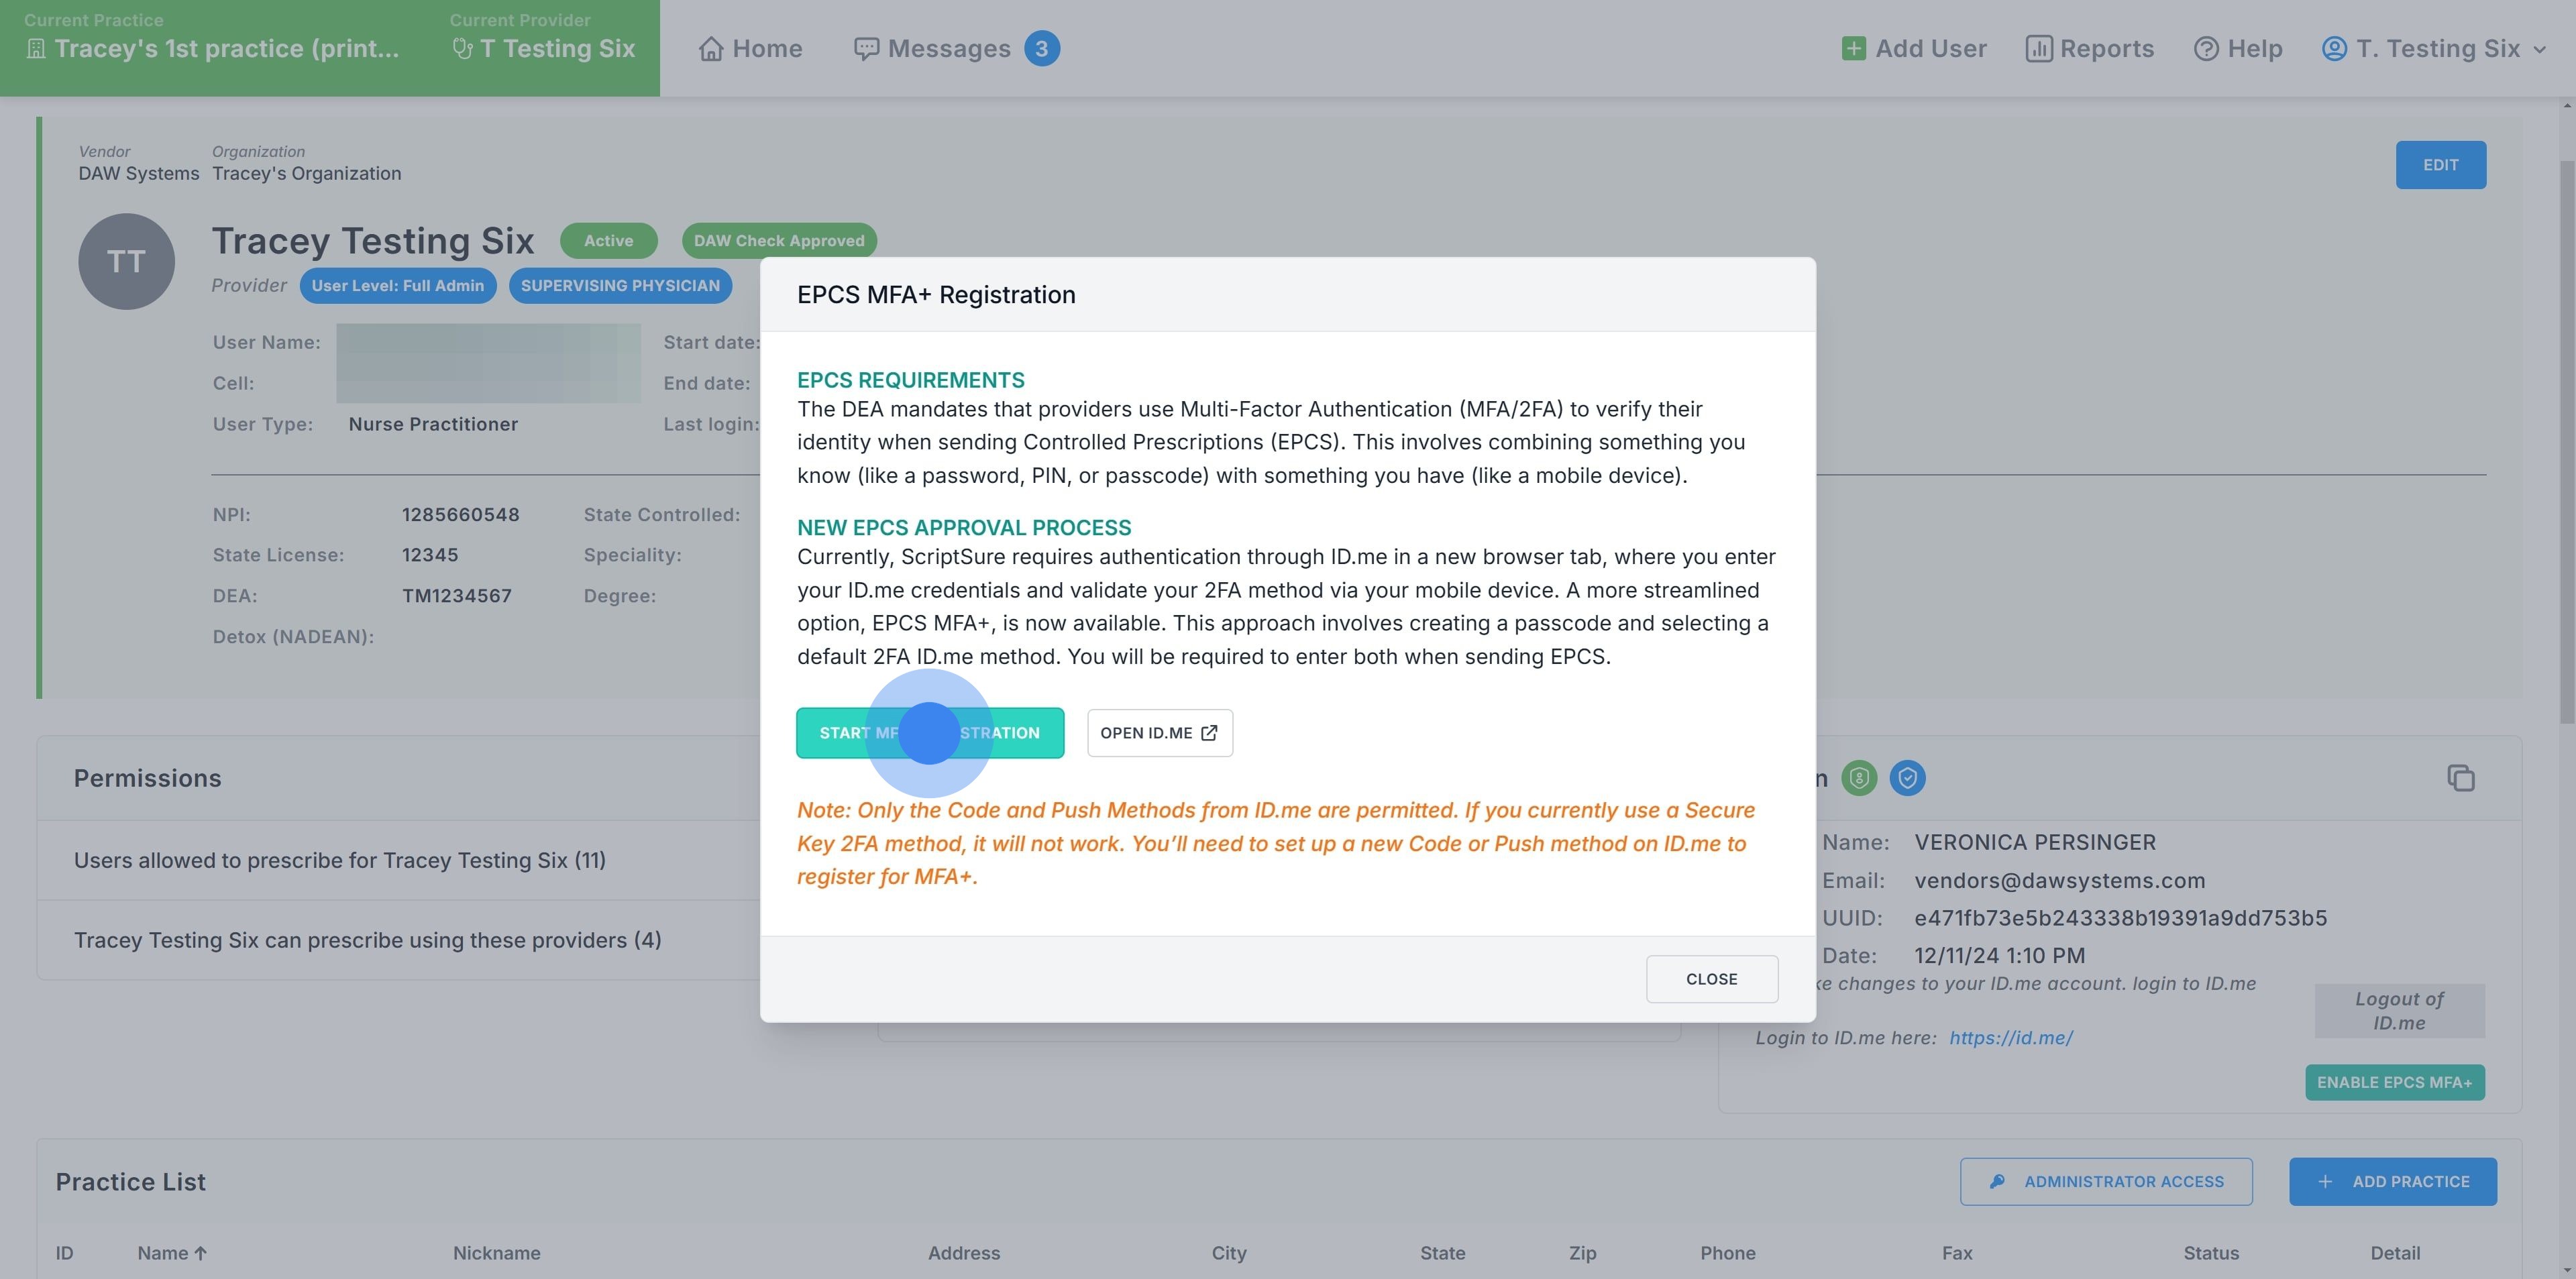Open Reports in top navigation

coord(2089,48)
